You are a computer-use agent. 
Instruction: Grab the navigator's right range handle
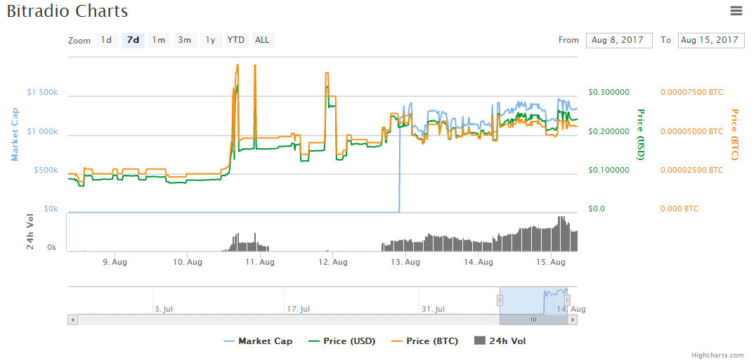568,301
